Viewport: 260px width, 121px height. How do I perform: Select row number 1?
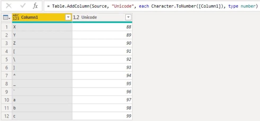pos(7,27)
